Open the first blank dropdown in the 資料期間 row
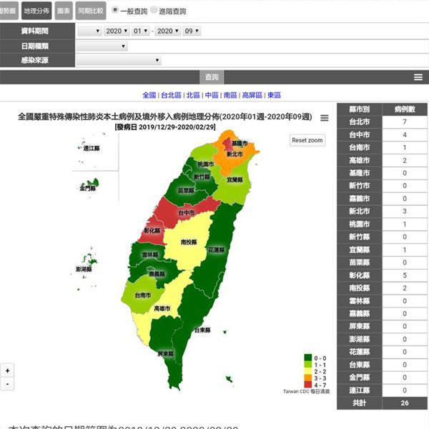The width and height of the screenshot is (429, 429). 89,31
